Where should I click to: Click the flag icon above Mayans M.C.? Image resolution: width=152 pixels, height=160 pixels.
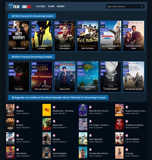pyautogui.click(x=54, y=121)
